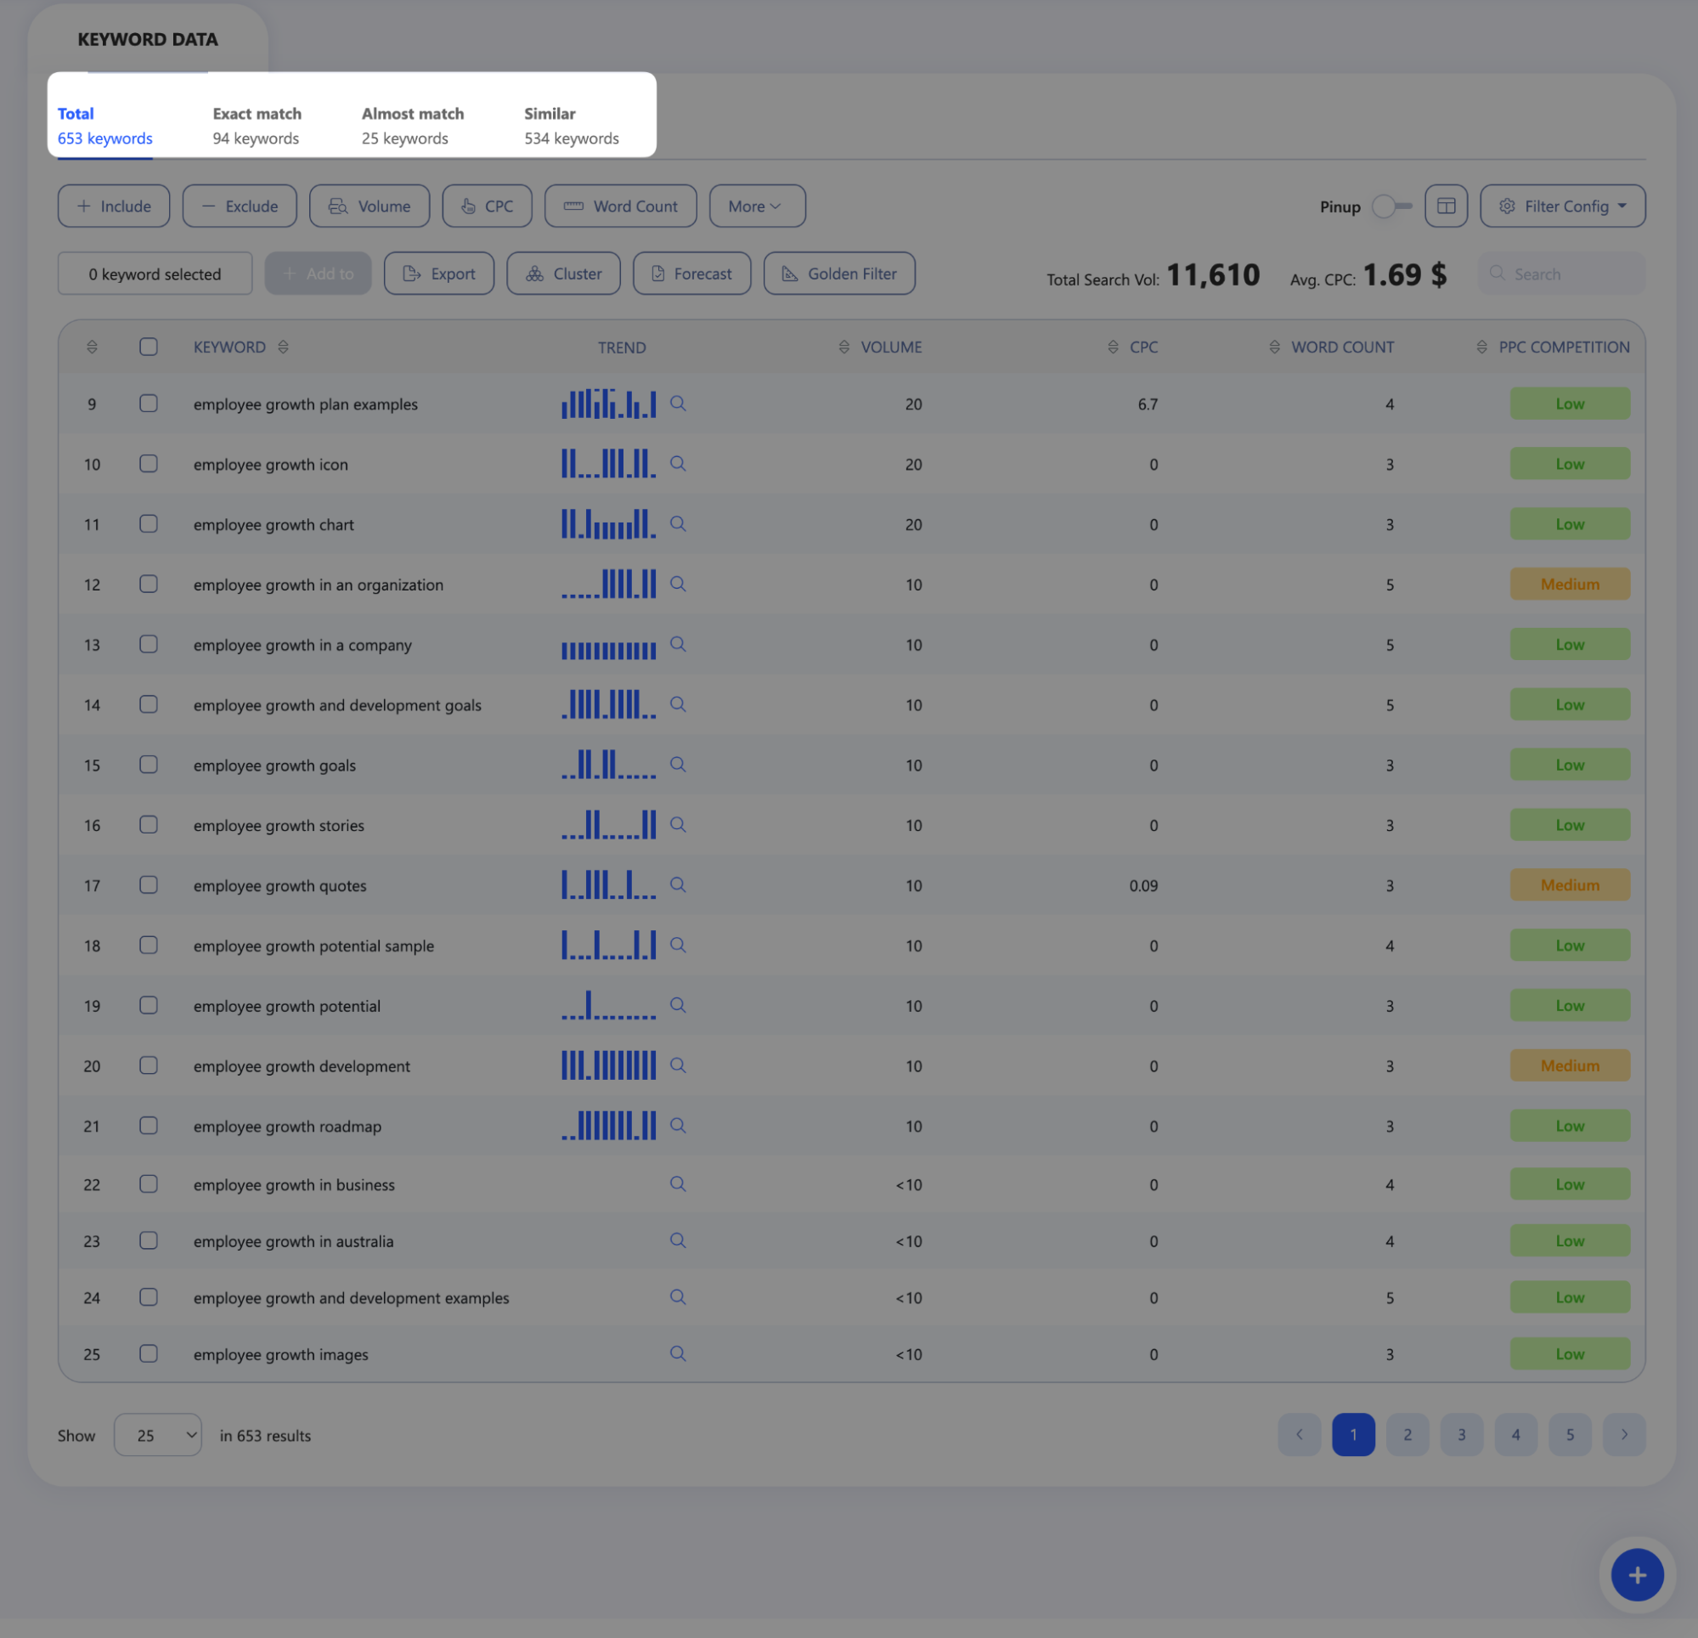Switch to the Exact match tab
This screenshot has height=1638, width=1698.
(257, 126)
